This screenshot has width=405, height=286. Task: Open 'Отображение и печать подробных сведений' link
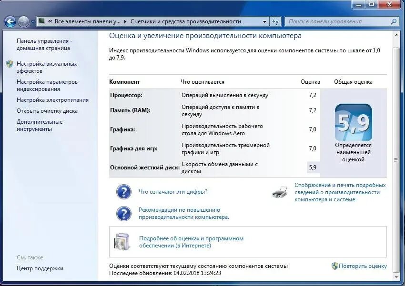[340, 192]
